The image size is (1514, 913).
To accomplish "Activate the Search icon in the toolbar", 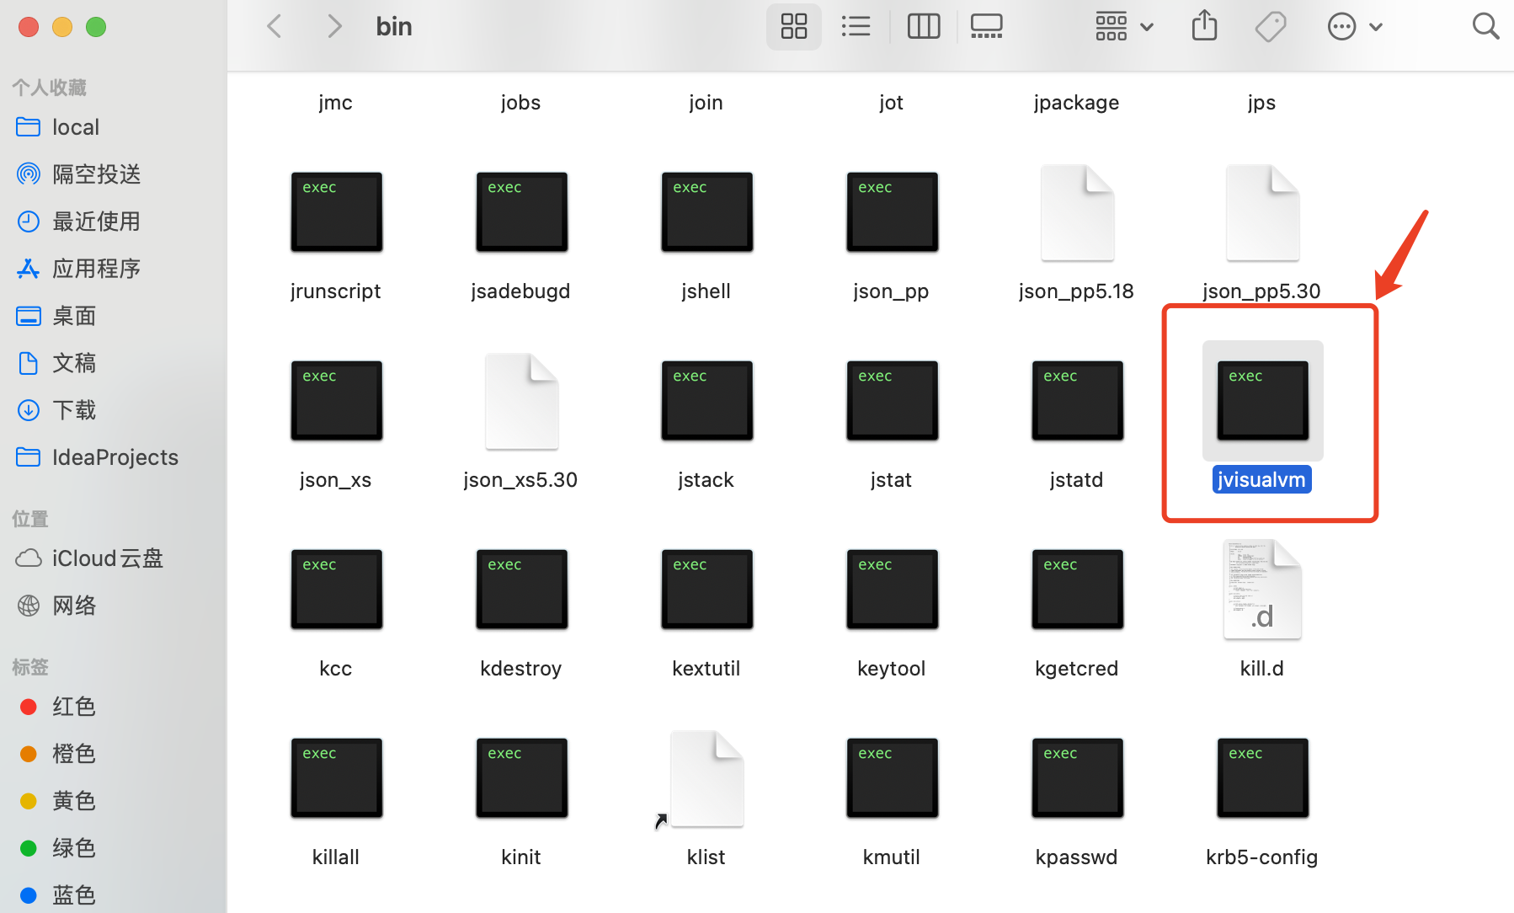I will click(1485, 26).
